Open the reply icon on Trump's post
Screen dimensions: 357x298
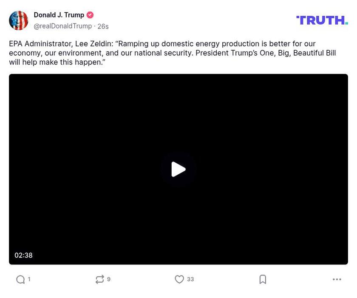(20, 279)
